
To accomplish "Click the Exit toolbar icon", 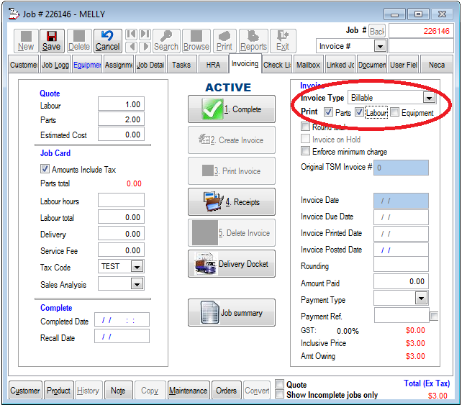I will [x=283, y=40].
